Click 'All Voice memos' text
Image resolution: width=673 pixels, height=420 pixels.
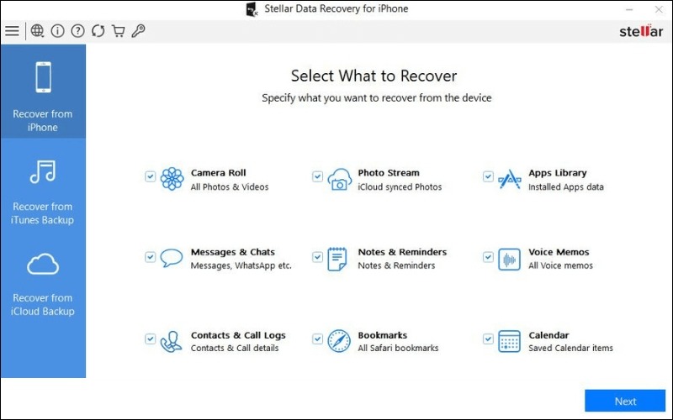560,265
